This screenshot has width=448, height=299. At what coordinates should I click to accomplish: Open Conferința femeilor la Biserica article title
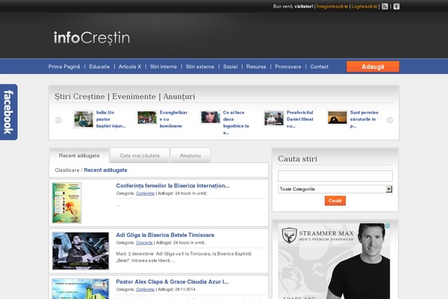tap(172, 185)
